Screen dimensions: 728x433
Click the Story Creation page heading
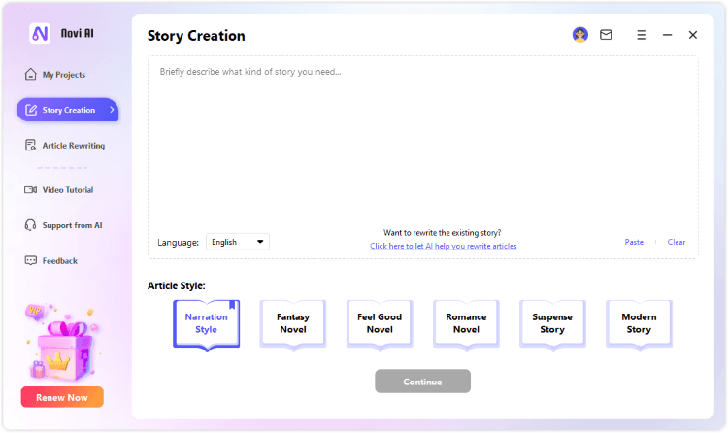pos(196,36)
